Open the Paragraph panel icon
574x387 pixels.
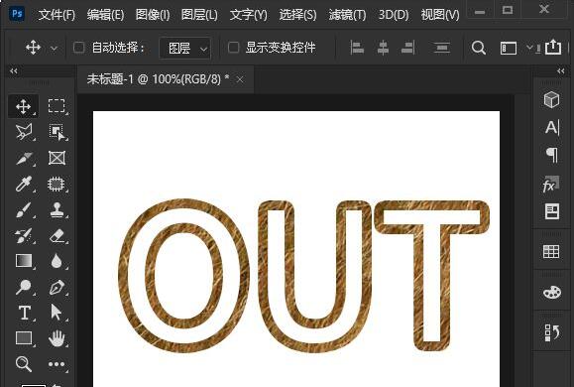tap(551, 155)
